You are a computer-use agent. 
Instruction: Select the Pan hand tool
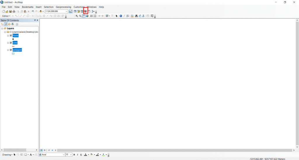[x=84, y=16]
